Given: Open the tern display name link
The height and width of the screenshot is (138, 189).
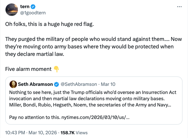Looking at the screenshot, I should [x=24, y=7].
